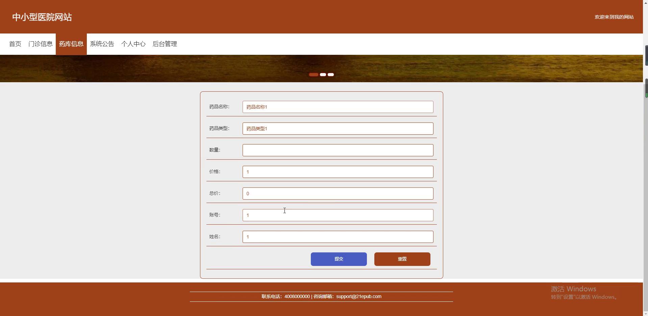Select the 价格 input field

point(338,172)
